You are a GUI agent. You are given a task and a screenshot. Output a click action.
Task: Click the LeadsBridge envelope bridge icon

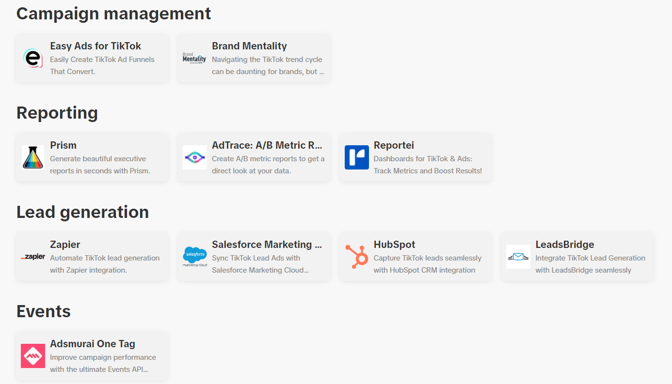pos(518,257)
